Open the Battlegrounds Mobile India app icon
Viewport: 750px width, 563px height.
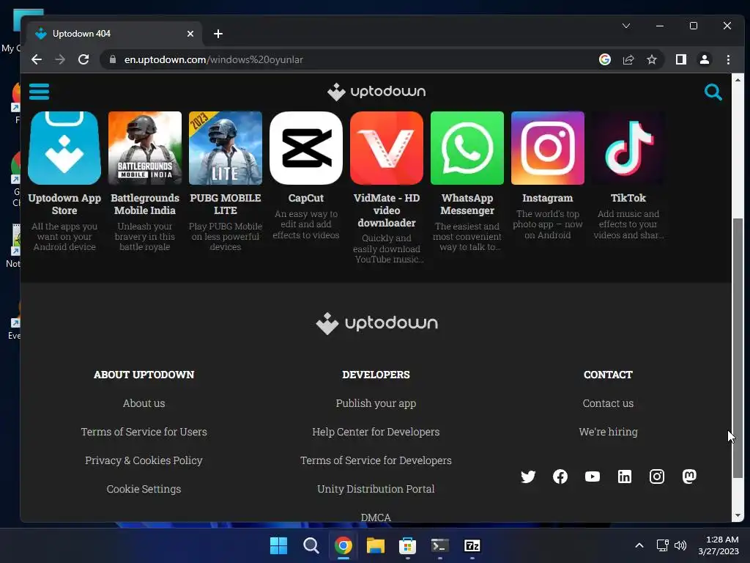(145, 148)
